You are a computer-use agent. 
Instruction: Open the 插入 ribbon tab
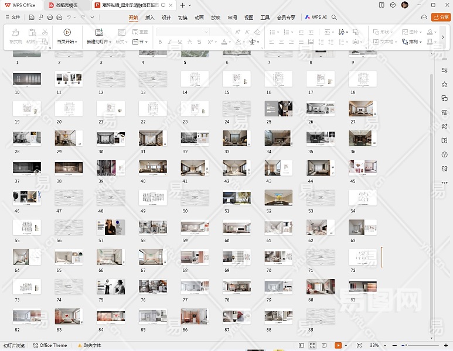[150, 18]
